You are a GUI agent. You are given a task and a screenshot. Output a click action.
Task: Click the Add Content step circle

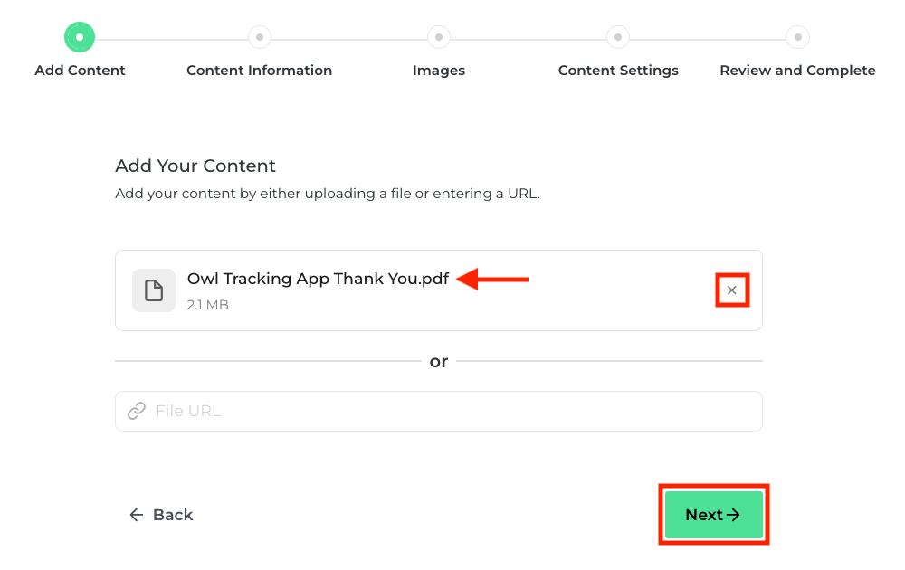[x=80, y=37]
